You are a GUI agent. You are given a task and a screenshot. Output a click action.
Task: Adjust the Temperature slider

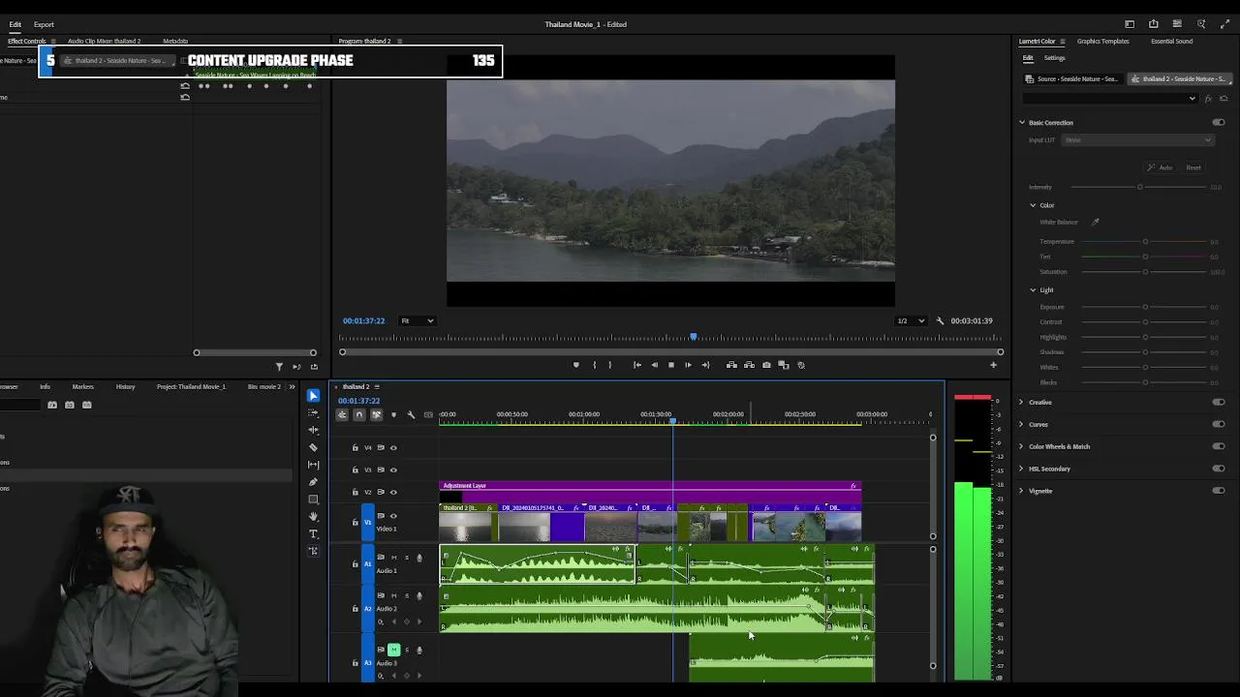click(x=1144, y=242)
